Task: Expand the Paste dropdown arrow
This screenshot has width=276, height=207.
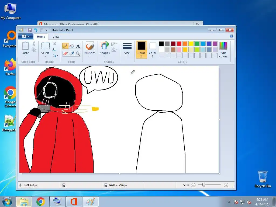Action: 25,56
